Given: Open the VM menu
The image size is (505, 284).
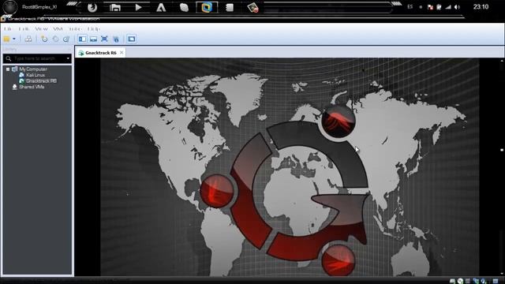Looking at the screenshot, I should pos(58,29).
